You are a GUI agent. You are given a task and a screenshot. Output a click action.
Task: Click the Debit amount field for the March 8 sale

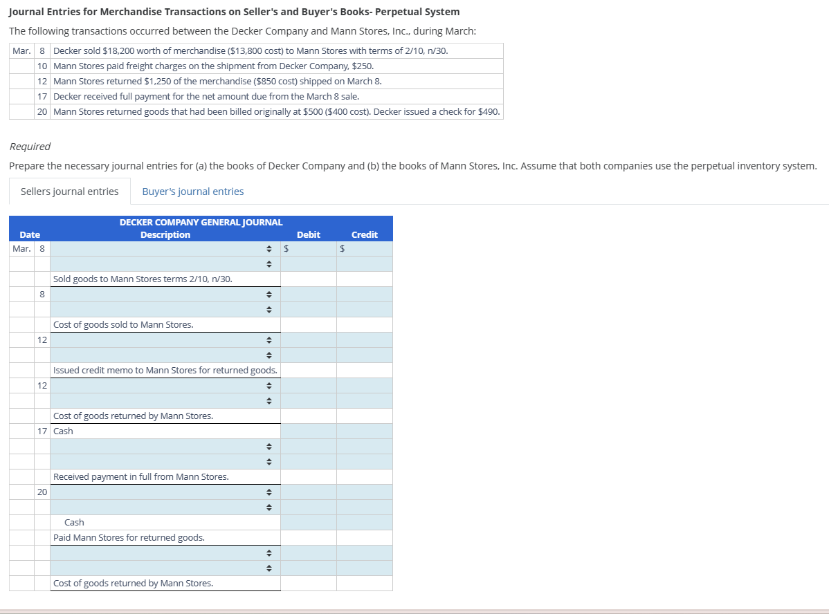pos(309,249)
